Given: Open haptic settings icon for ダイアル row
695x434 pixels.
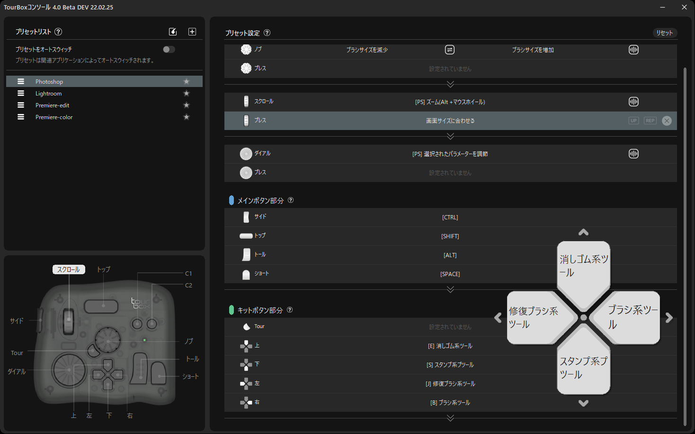Looking at the screenshot, I should click(x=633, y=154).
